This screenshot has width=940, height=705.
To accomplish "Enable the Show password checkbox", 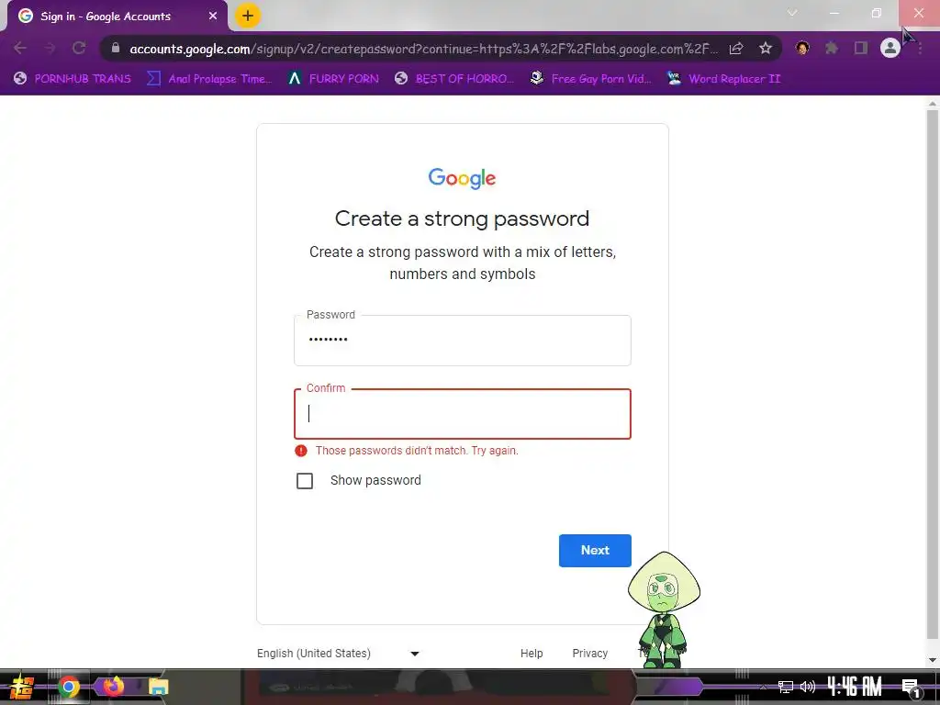I will click(x=305, y=481).
